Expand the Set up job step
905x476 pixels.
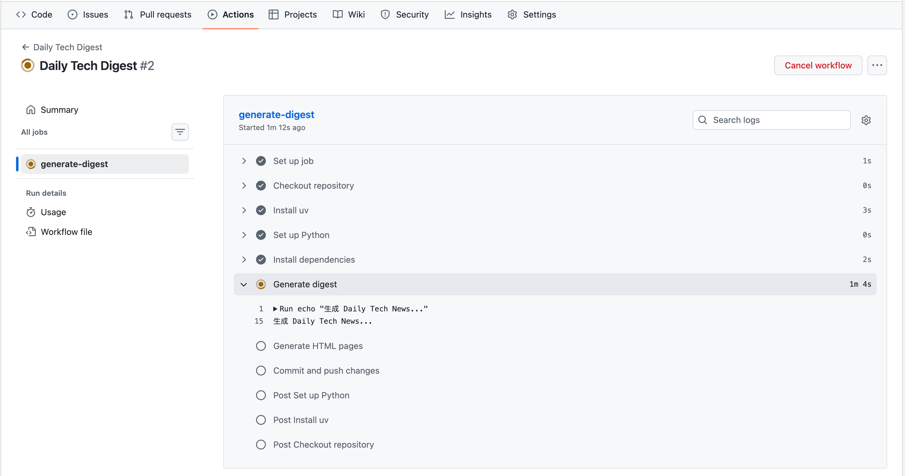[244, 161]
